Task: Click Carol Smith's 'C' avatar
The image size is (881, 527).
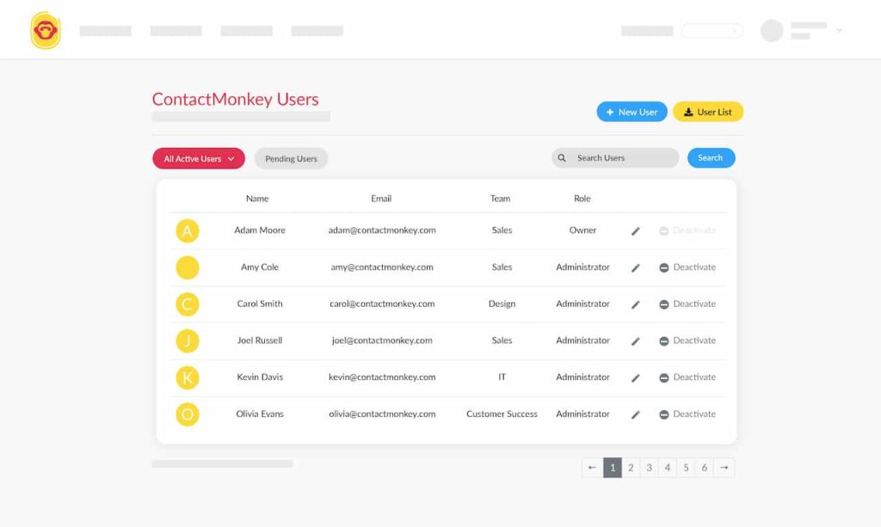Action: point(188,304)
